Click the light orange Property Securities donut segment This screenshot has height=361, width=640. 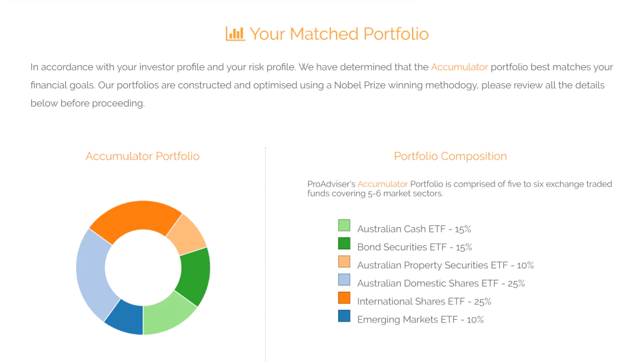187,234
